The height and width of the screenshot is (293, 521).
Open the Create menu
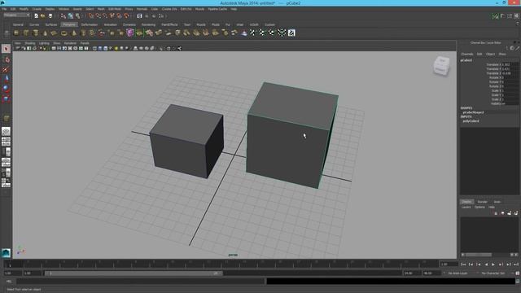(x=37, y=9)
